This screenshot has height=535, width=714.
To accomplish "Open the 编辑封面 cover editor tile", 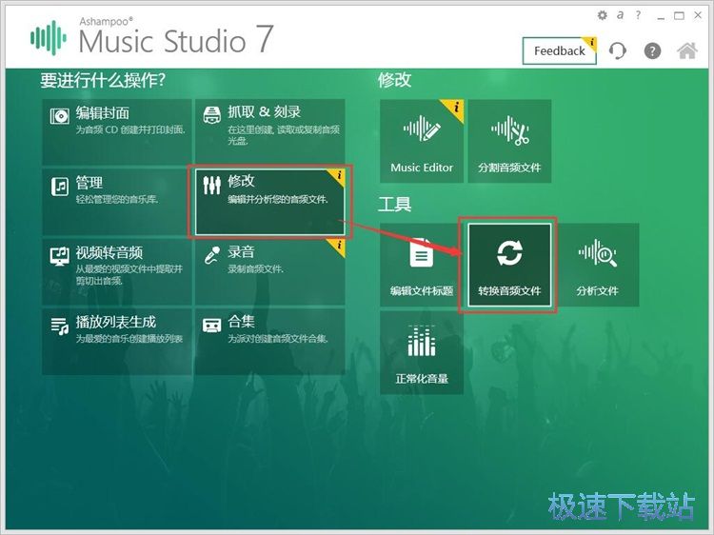I will click(x=116, y=132).
